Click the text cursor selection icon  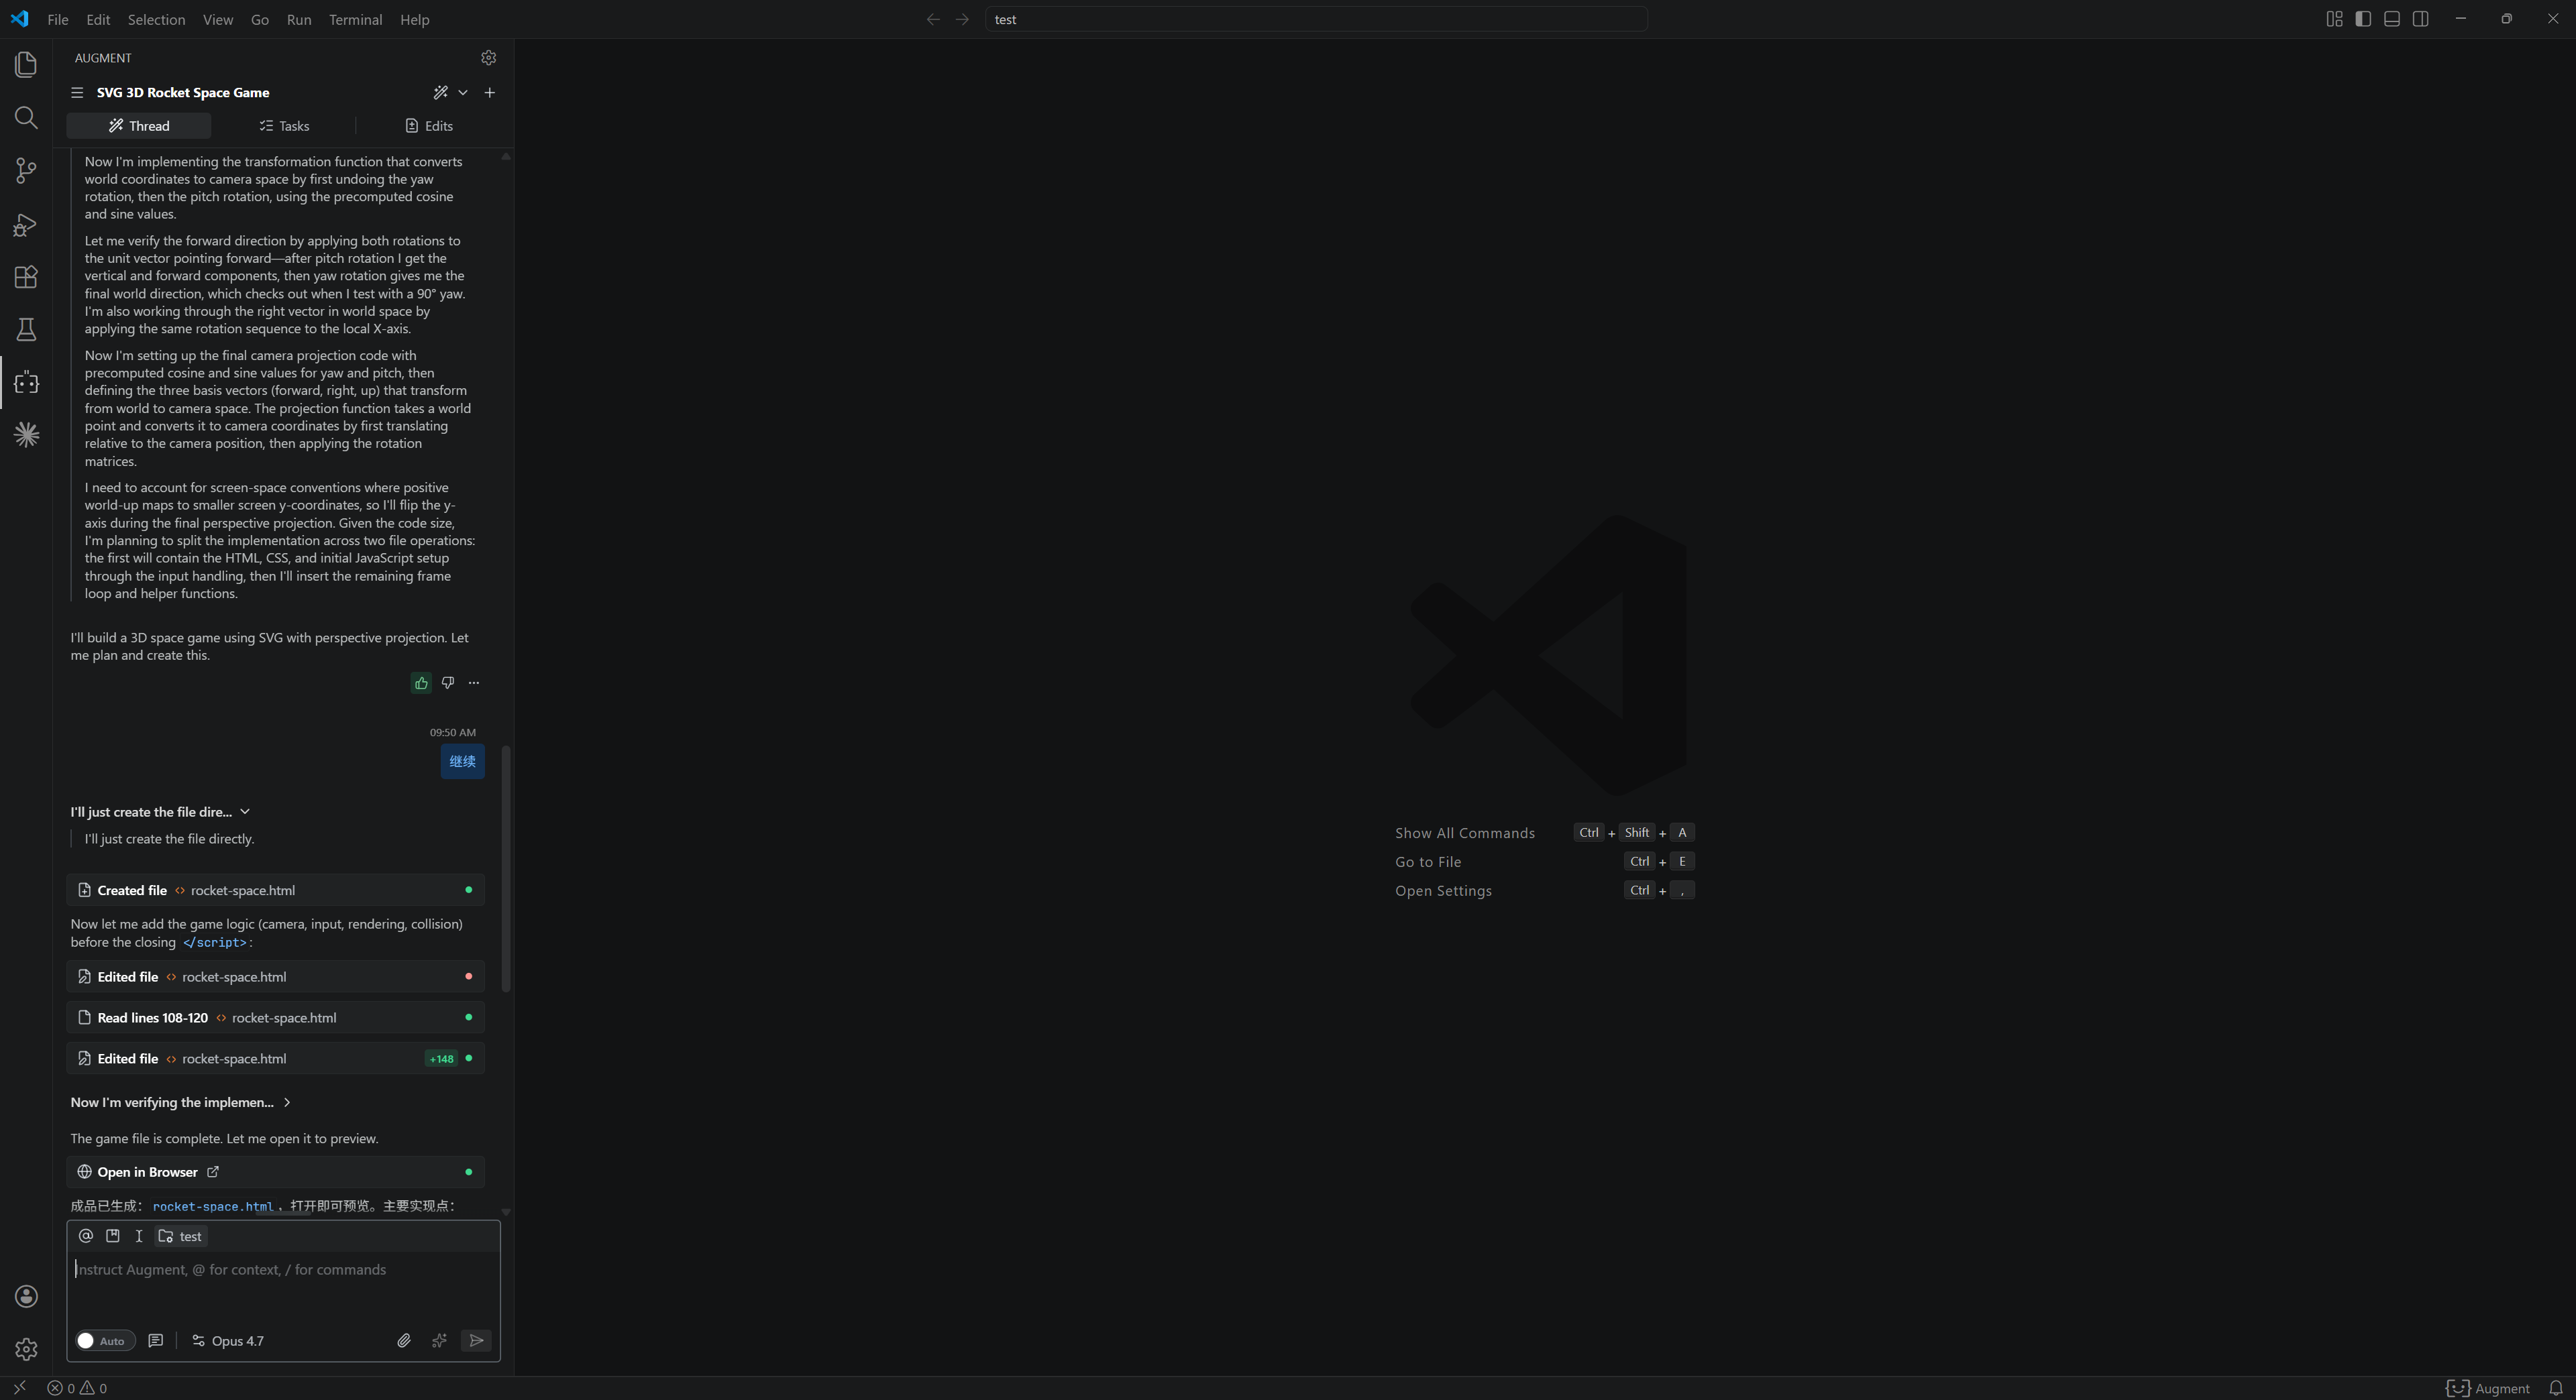(139, 1236)
